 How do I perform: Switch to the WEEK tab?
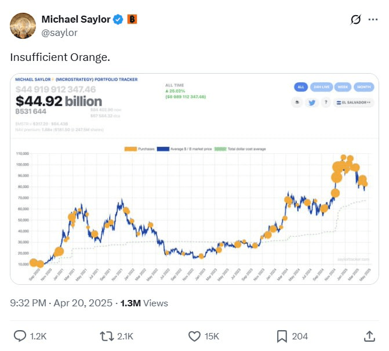[342, 87]
